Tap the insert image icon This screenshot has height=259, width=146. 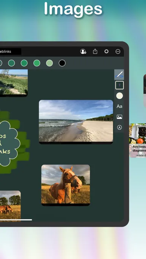pos(120,117)
